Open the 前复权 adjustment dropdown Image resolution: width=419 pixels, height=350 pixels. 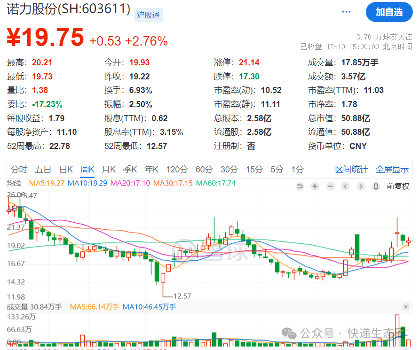(398, 186)
